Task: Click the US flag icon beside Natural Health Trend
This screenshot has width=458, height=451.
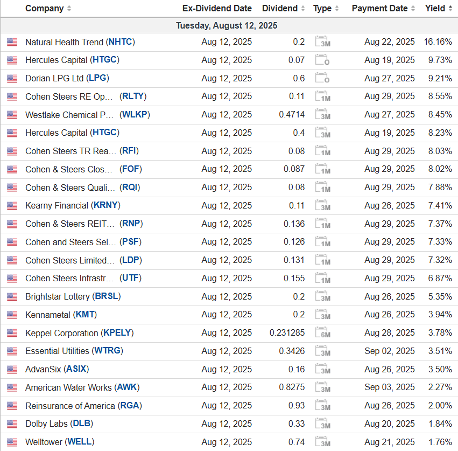Action: [x=12, y=42]
